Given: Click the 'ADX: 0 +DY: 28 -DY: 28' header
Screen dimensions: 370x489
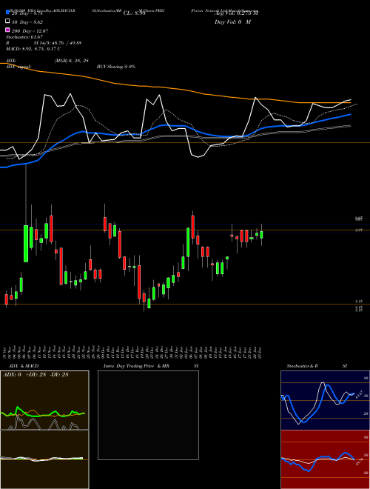Looking at the screenshot, I should (36, 375).
